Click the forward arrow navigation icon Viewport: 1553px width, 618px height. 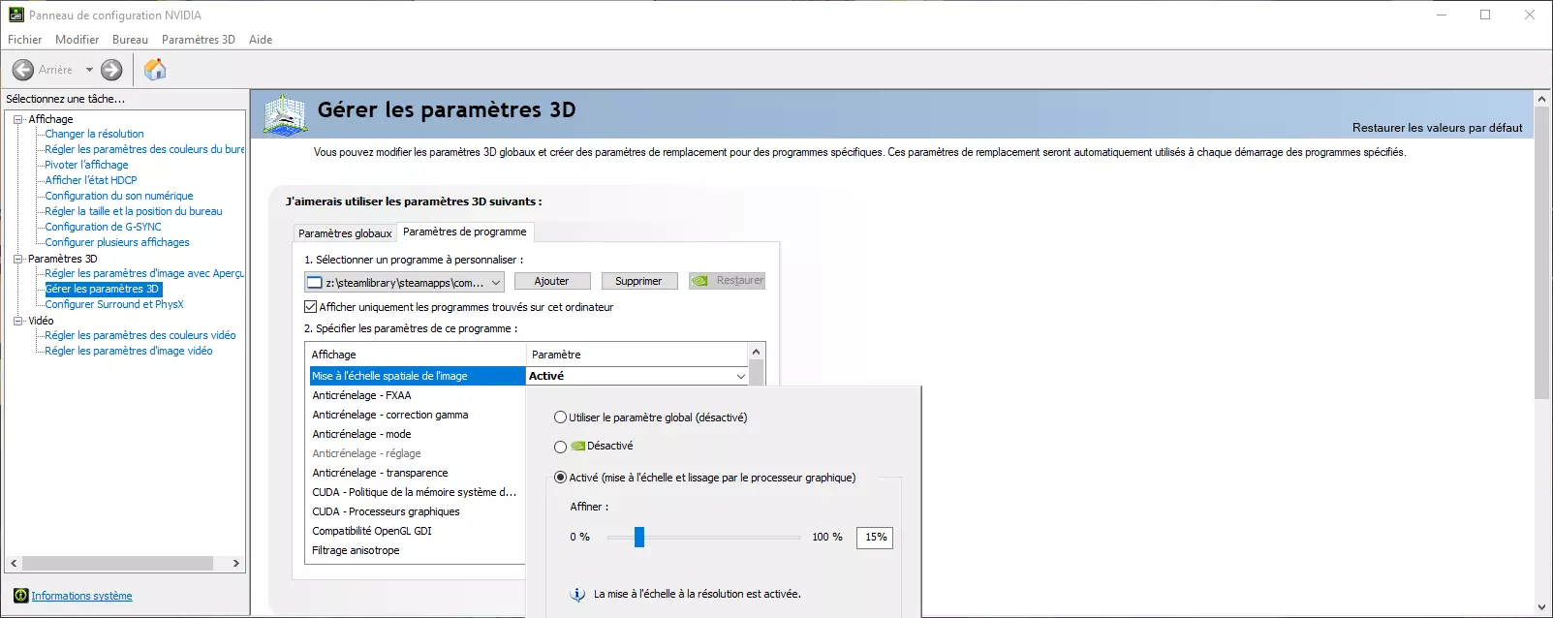pyautogui.click(x=111, y=70)
